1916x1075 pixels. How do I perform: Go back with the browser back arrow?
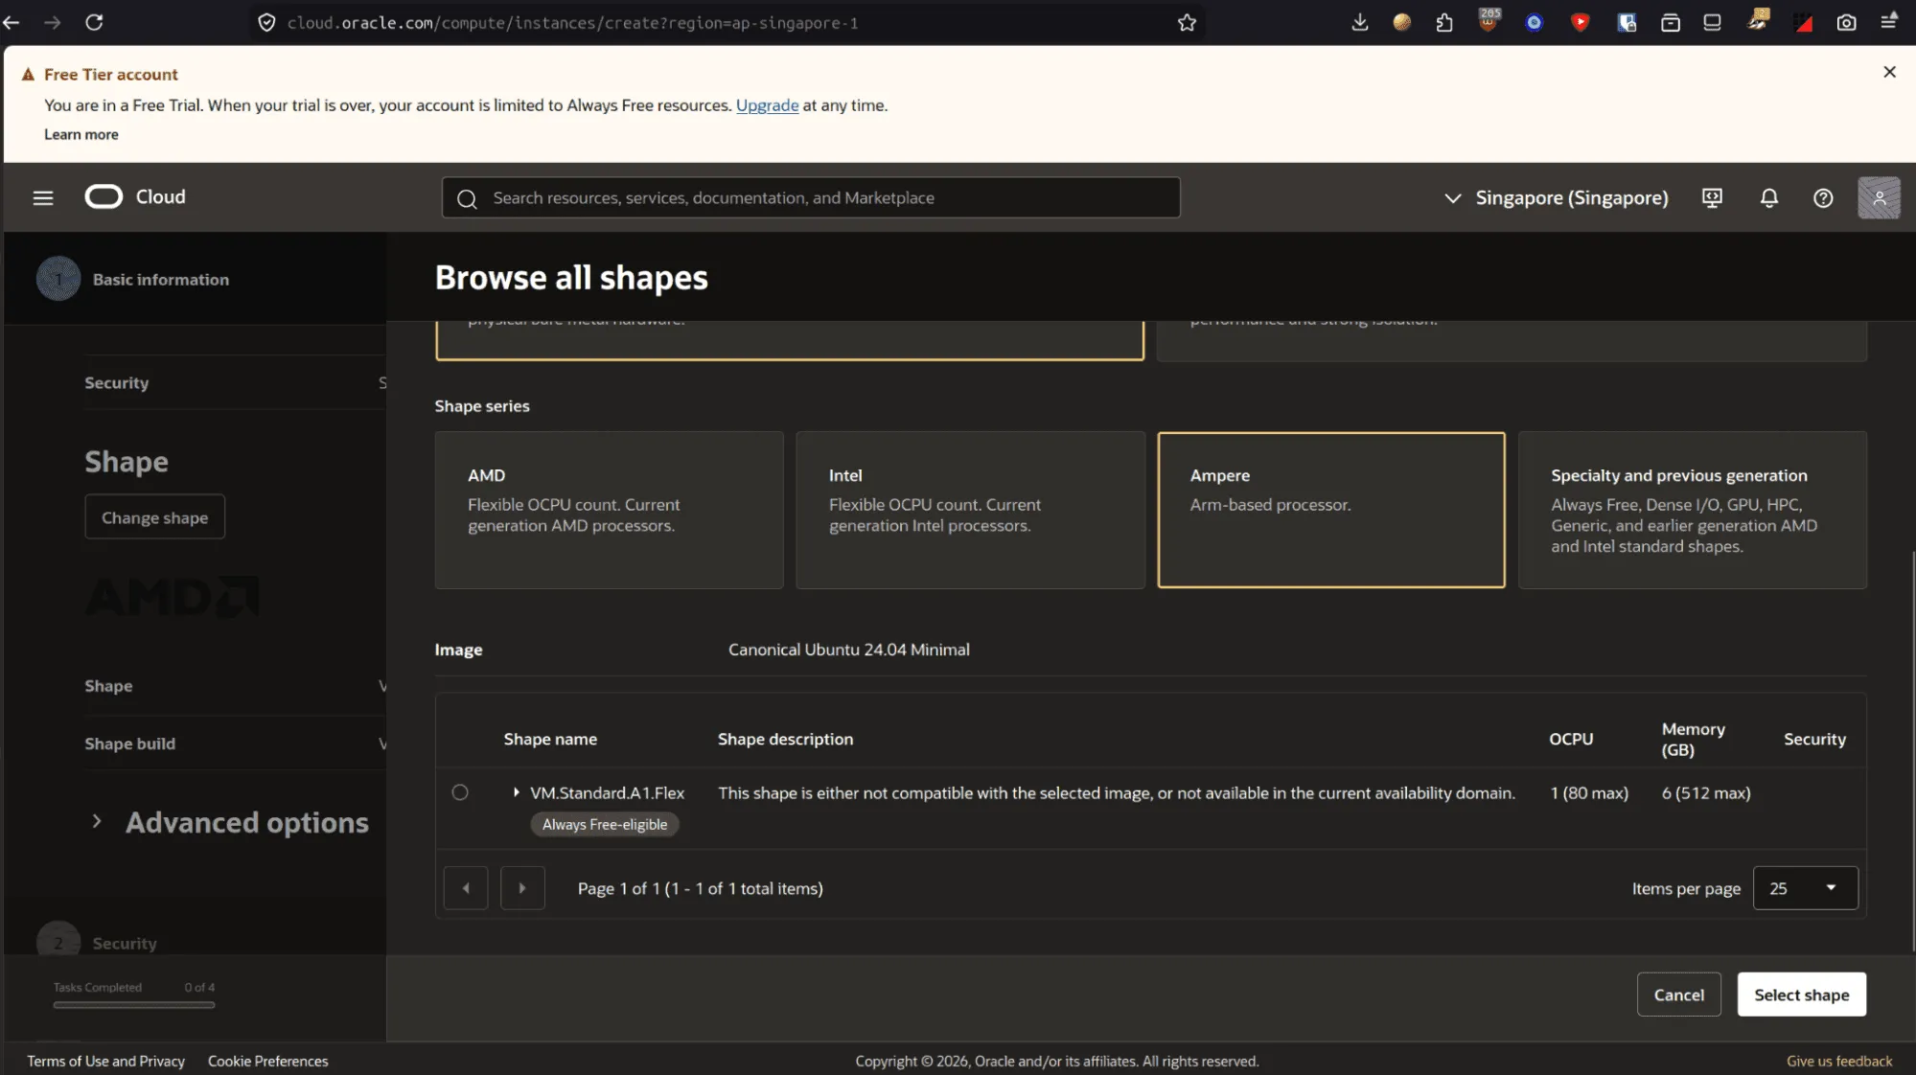tap(12, 22)
